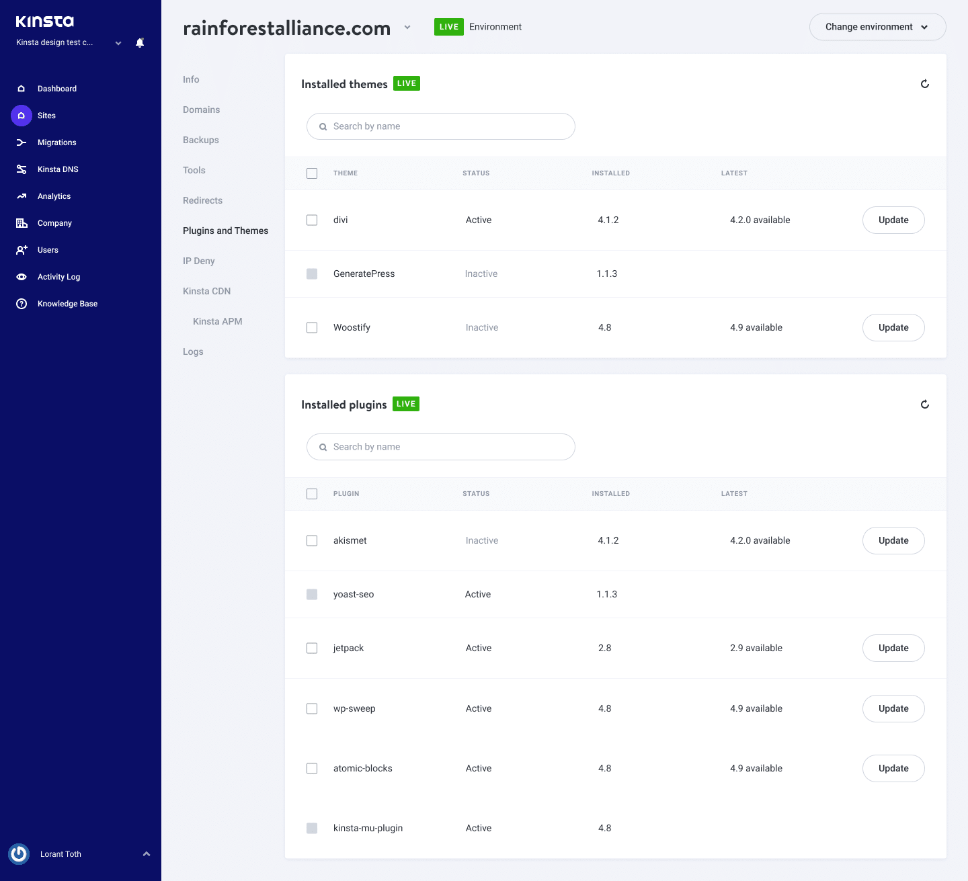Expand the company switcher chevron
The width and height of the screenshot is (968, 881).
coord(118,43)
